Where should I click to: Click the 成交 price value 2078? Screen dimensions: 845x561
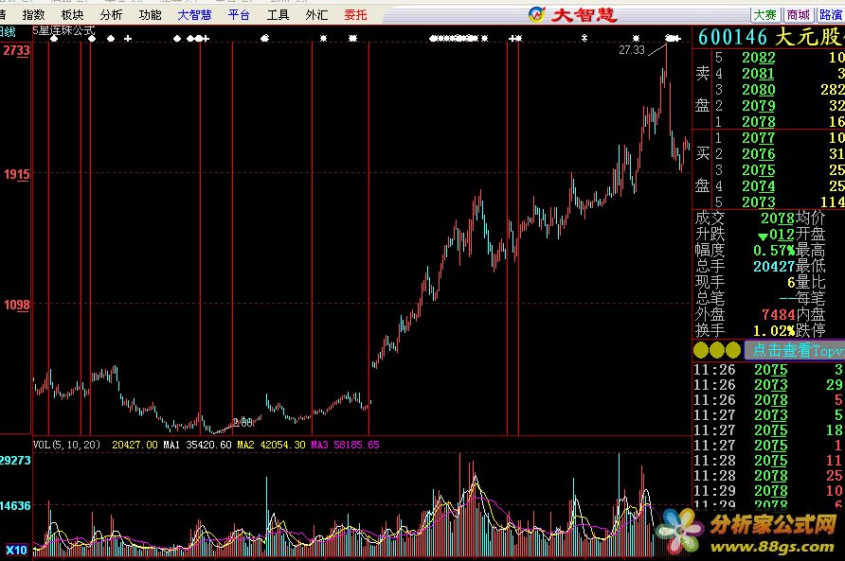coord(778,218)
